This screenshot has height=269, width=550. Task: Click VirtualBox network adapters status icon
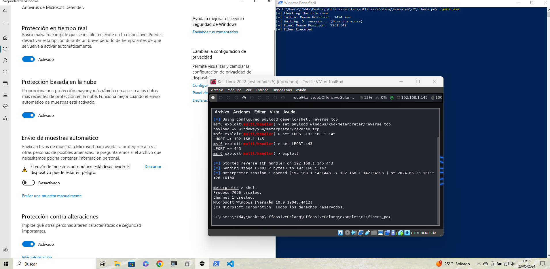tap(361, 233)
